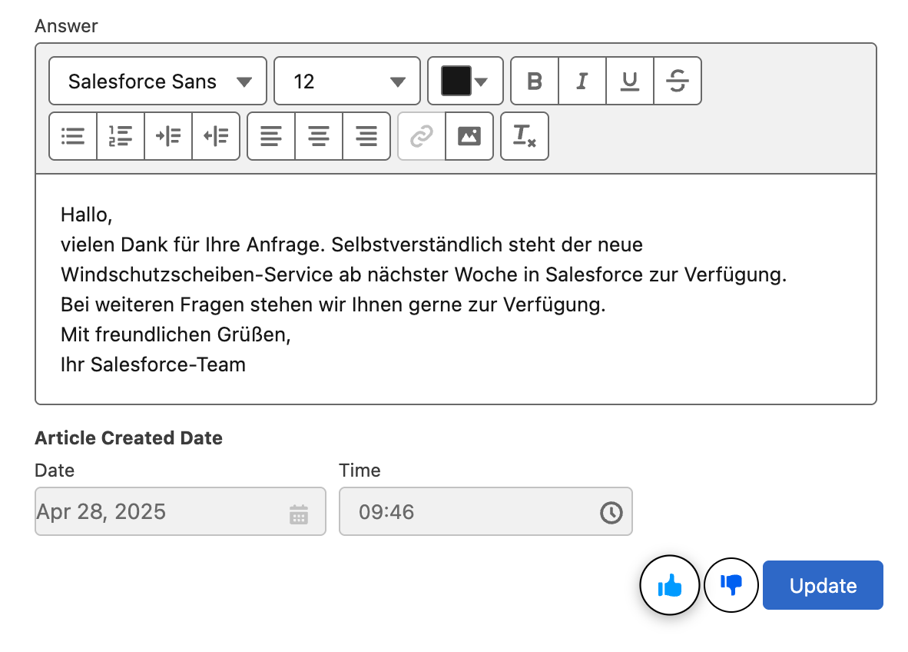The image size is (908, 652).
Task: Open the calendar date picker icon
Action: [x=299, y=514]
